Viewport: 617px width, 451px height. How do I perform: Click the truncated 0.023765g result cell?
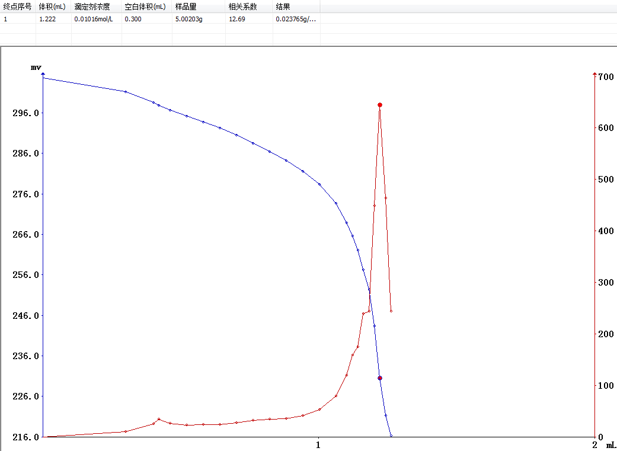click(296, 19)
